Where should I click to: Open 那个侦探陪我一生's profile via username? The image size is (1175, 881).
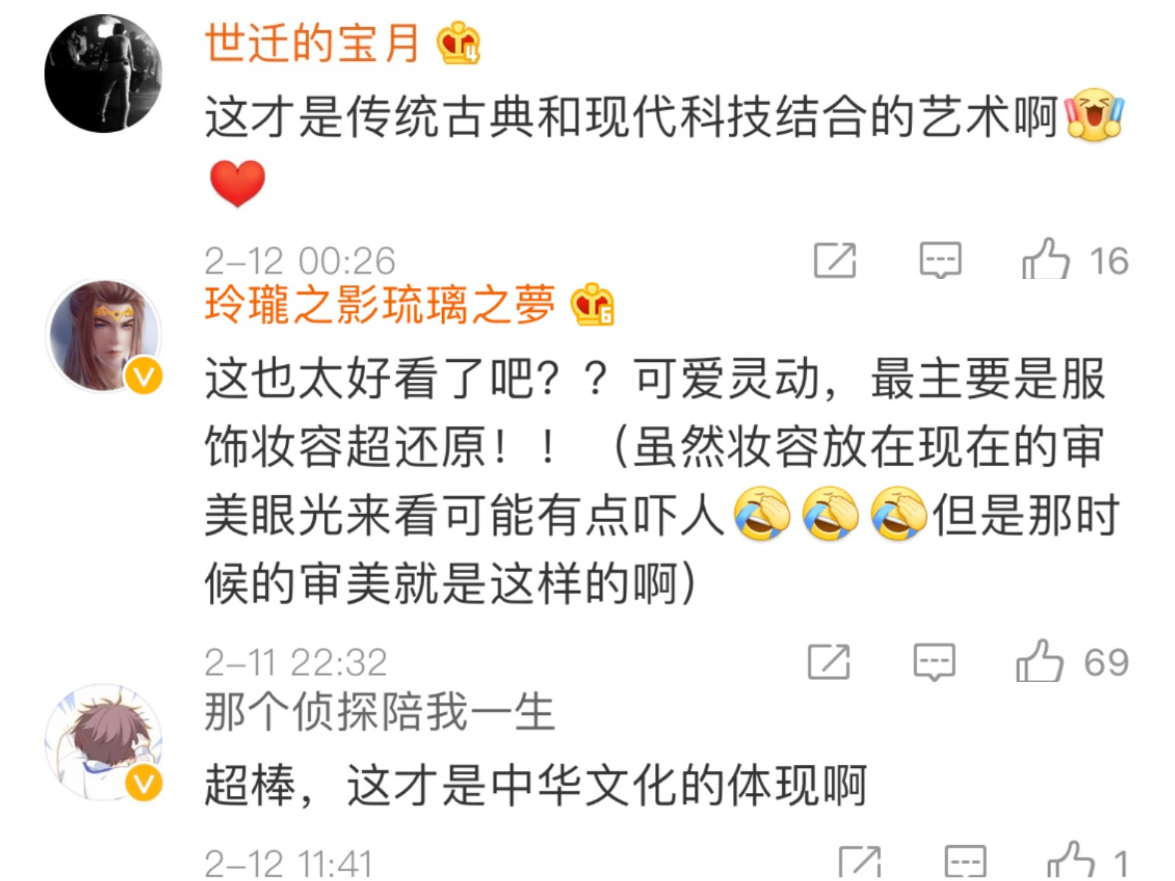380,711
